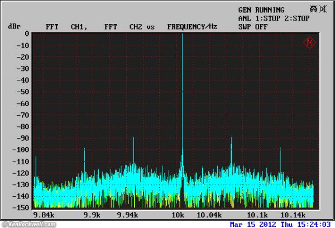Click the -30 y-axis label
Screen dimensions: 335x228
[22, 69]
